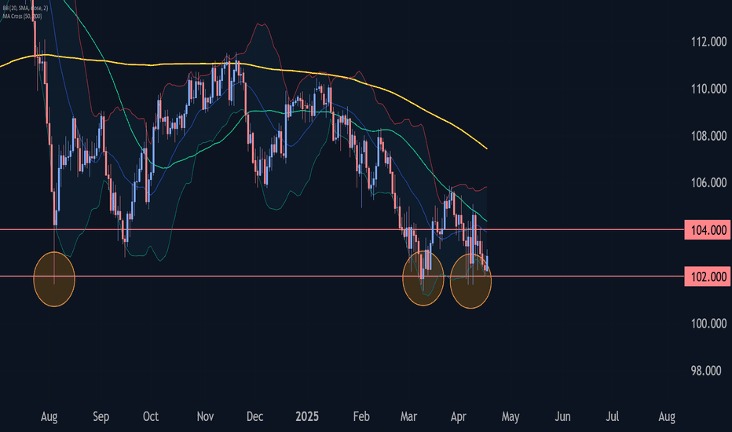Click the Aug label preceding Sep on time axis
The height and width of the screenshot is (432, 732).
(49, 416)
